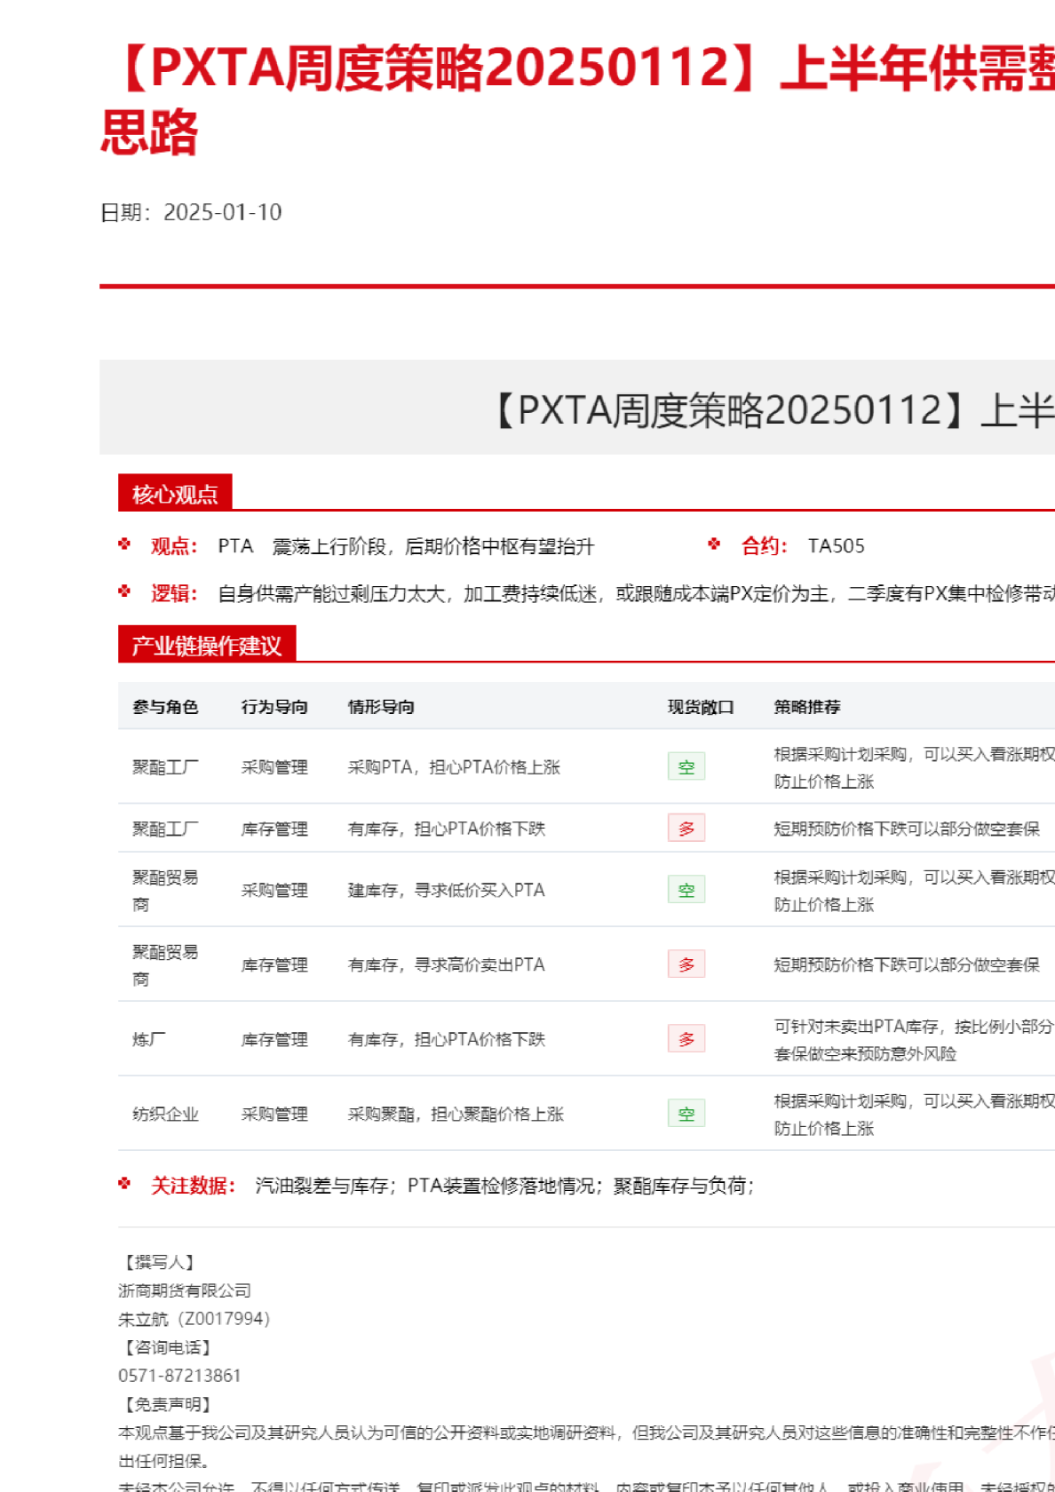Click the red 多 badge in the 炼厂 row
The height and width of the screenshot is (1492, 1055).
coord(686,1039)
